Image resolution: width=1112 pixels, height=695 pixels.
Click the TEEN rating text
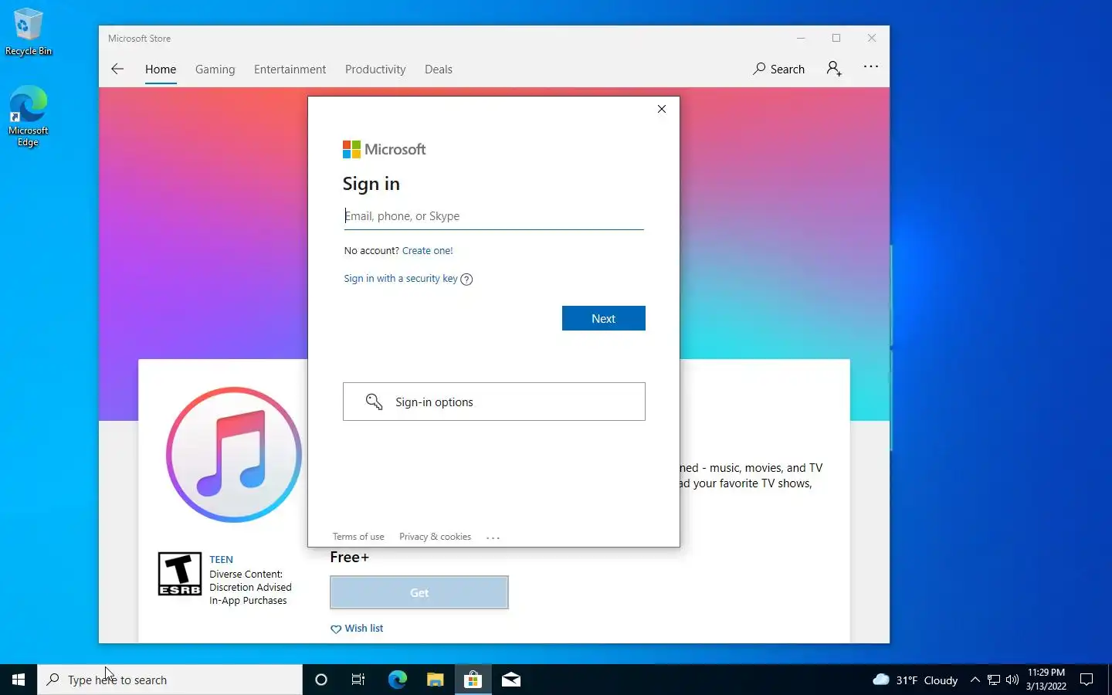point(221,560)
